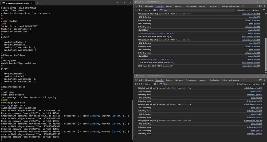This screenshot has width=267, height=142.
Task: Click No Issues indicator in top DevTools window
Action: 256,10
